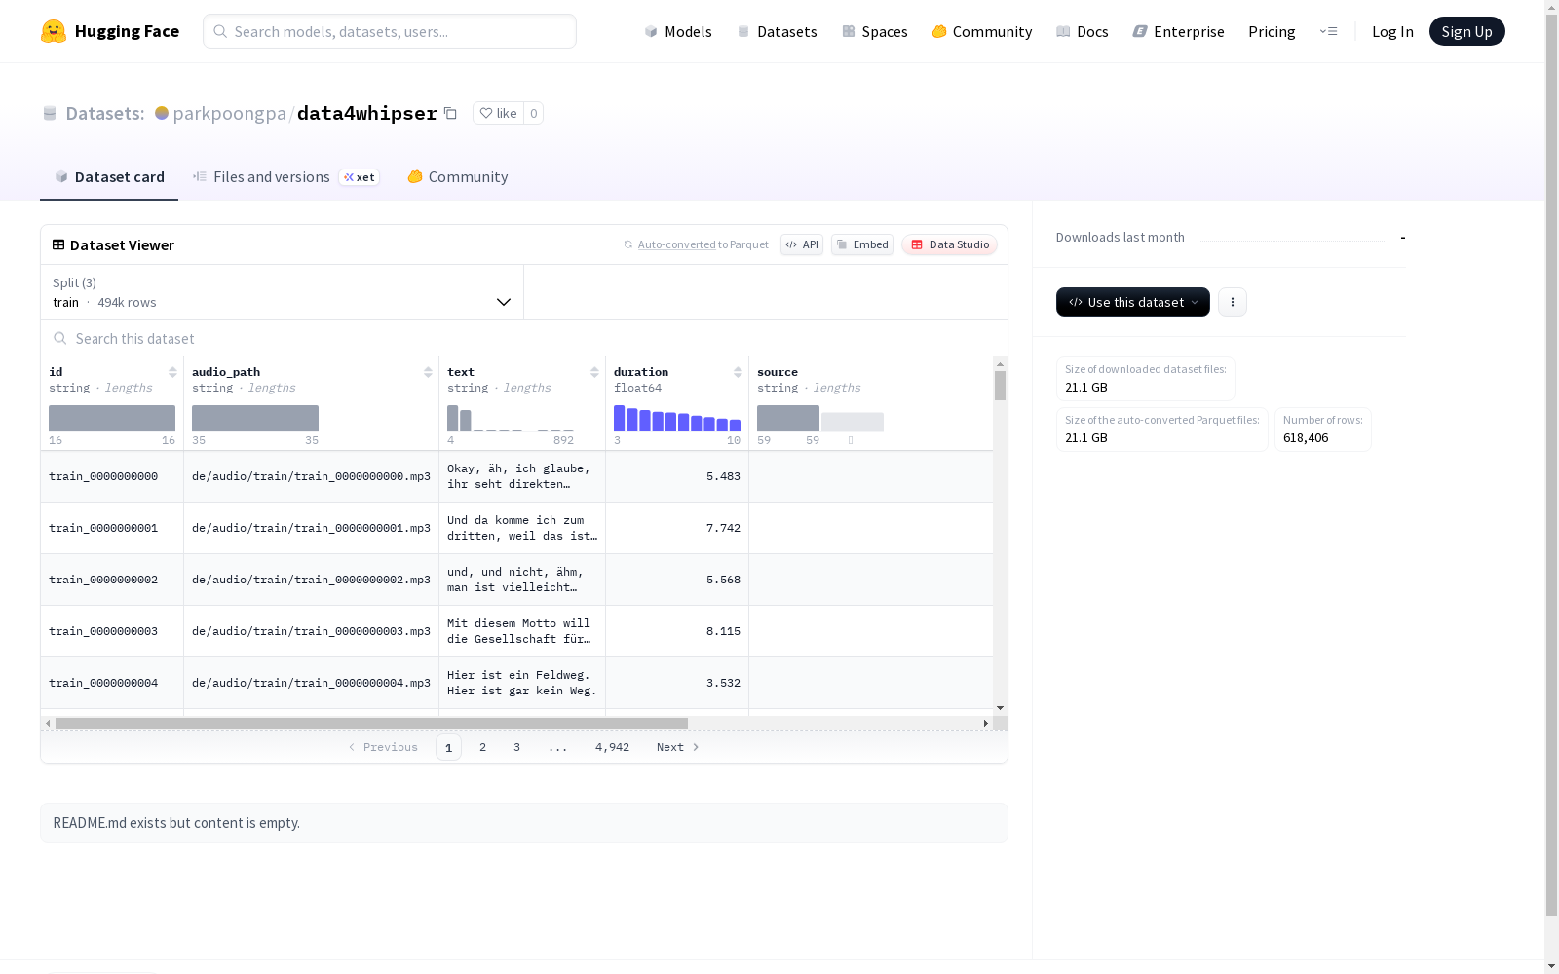The height and width of the screenshot is (974, 1559).
Task: Click number of rows value 618,406
Action: 1306,438
